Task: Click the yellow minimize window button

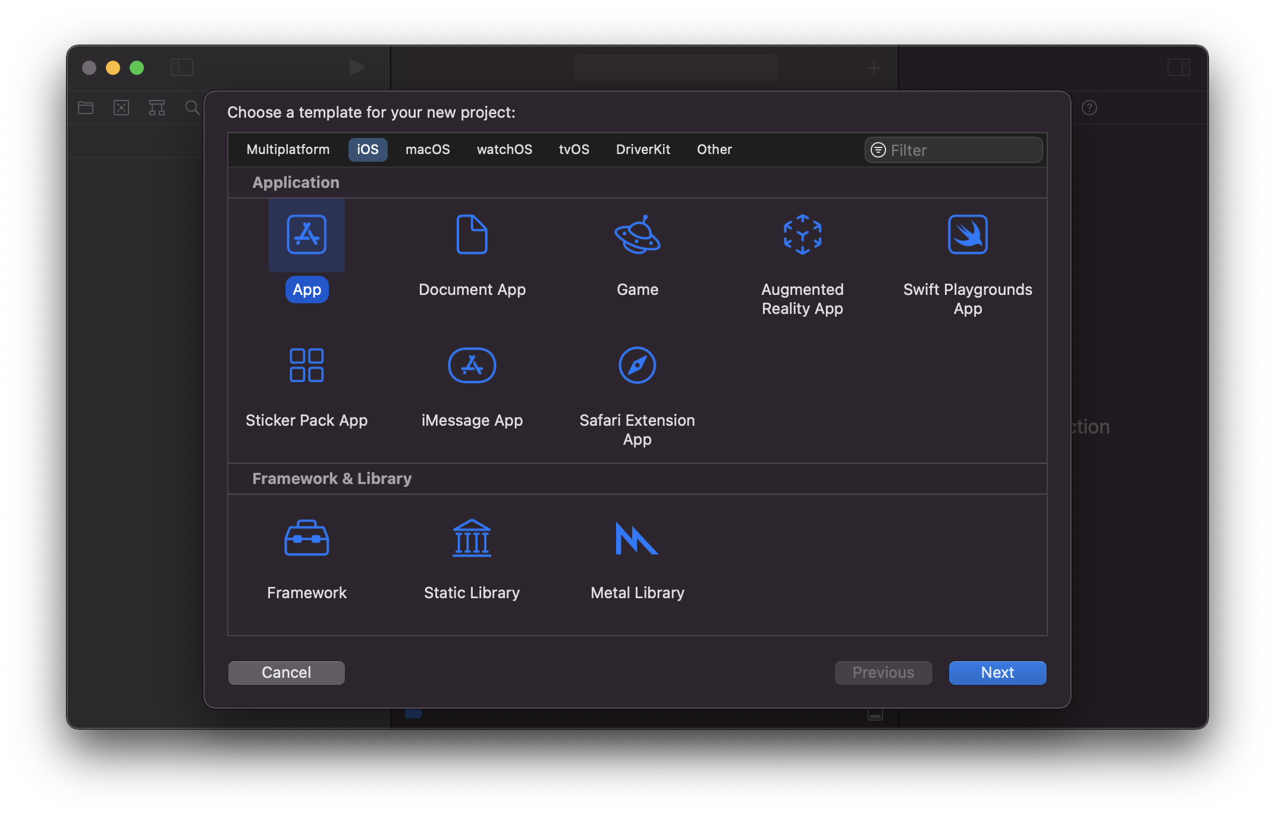Action: tap(113, 68)
